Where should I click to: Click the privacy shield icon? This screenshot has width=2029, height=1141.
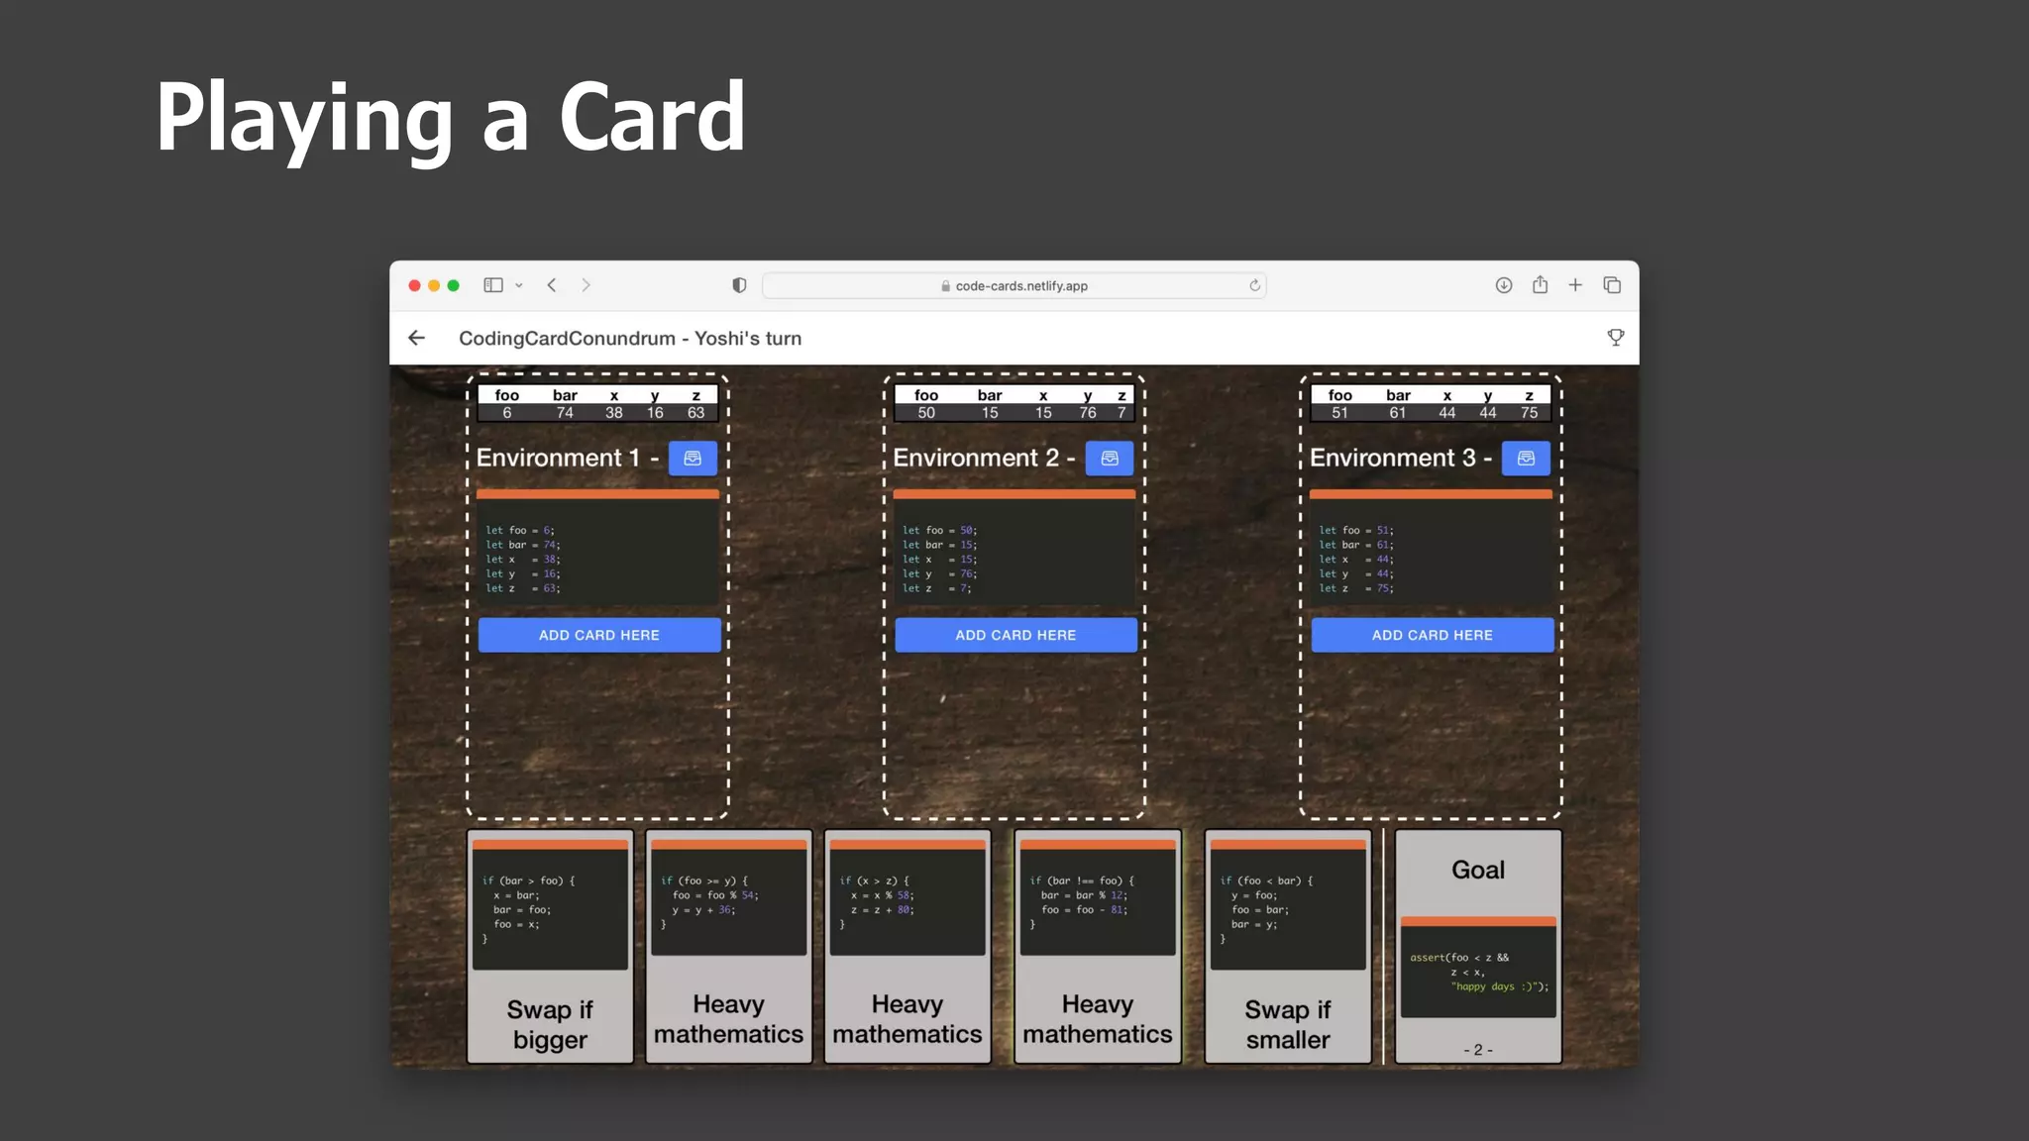pyautogui.click(x=739, y=285)
